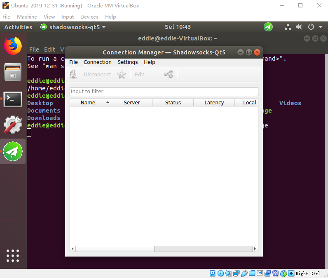The image size is (328, 278).
Task: Show Applications grid in the dock
Action: 13,256
